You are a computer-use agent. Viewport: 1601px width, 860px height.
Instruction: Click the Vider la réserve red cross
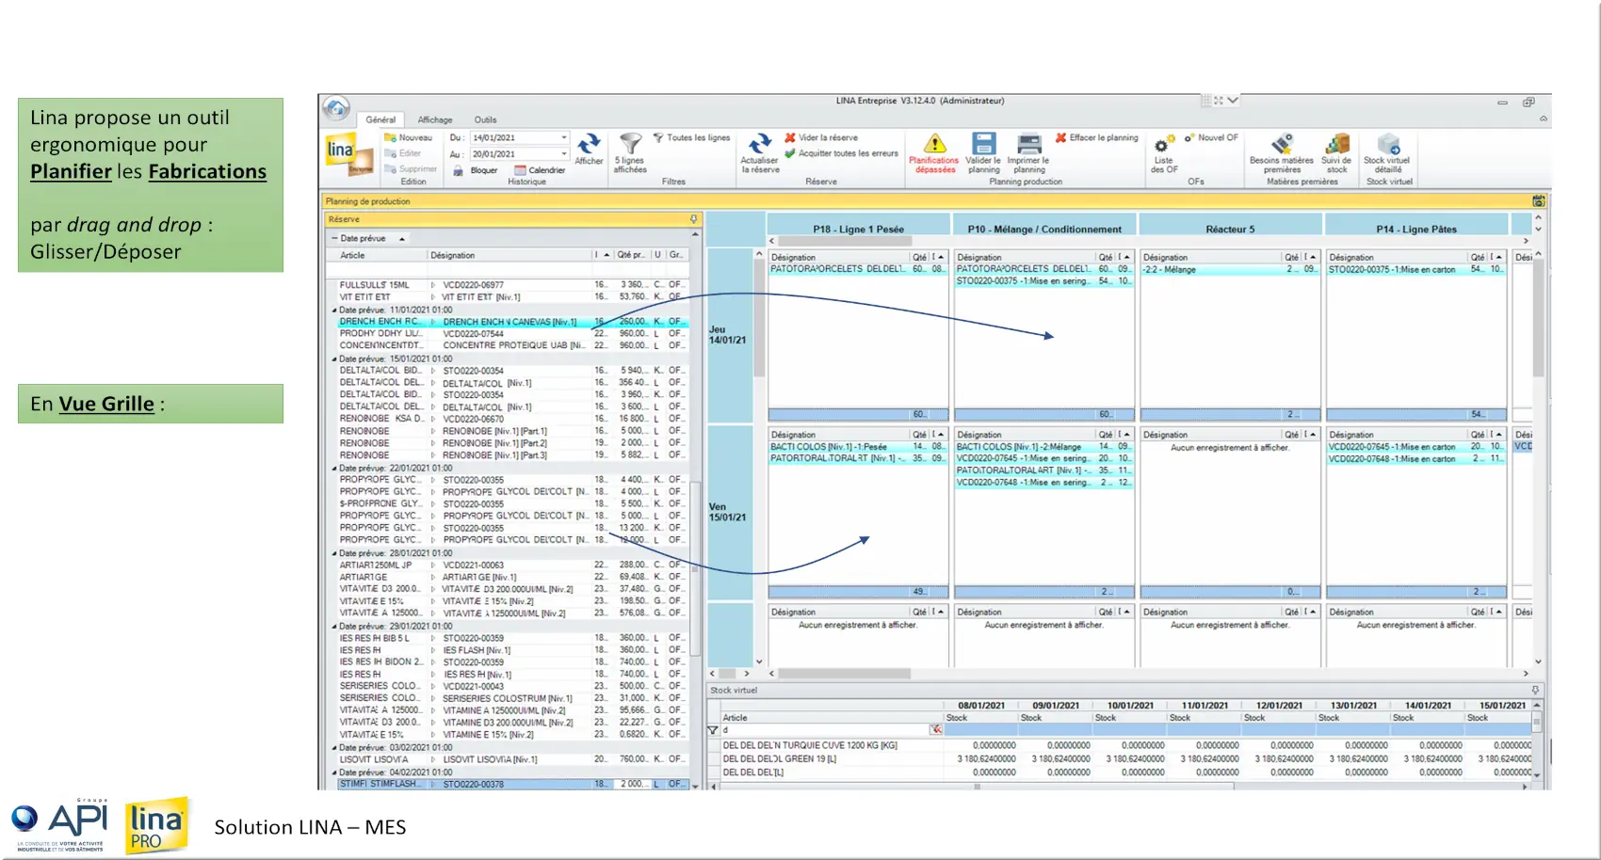pos(790,137)
